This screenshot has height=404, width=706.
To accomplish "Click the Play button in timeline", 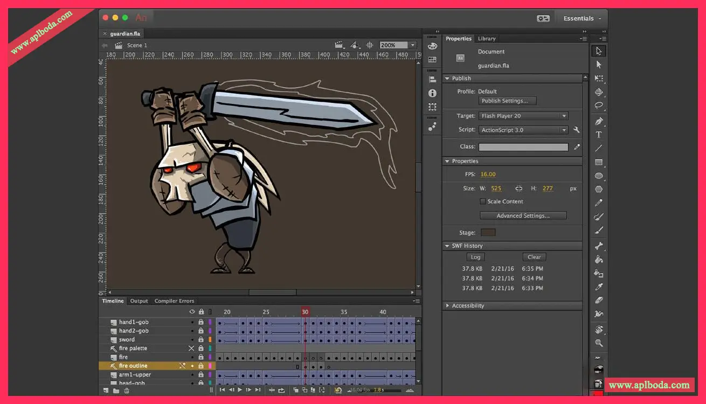I will pyautogui.click(x=240, y=390).
